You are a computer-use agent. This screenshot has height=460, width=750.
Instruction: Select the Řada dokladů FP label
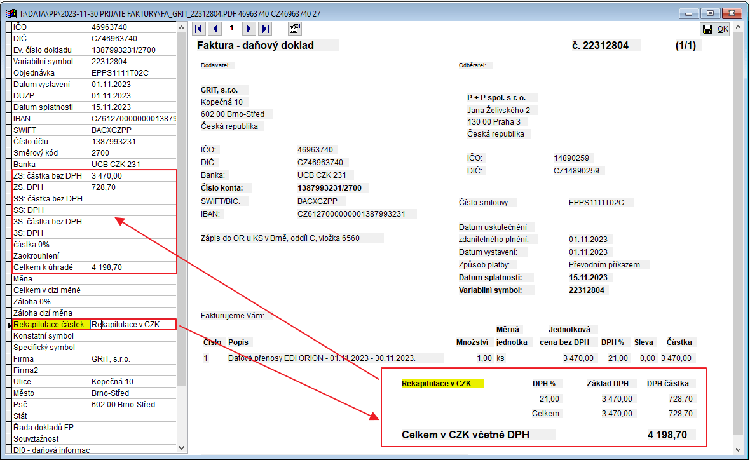43,428
